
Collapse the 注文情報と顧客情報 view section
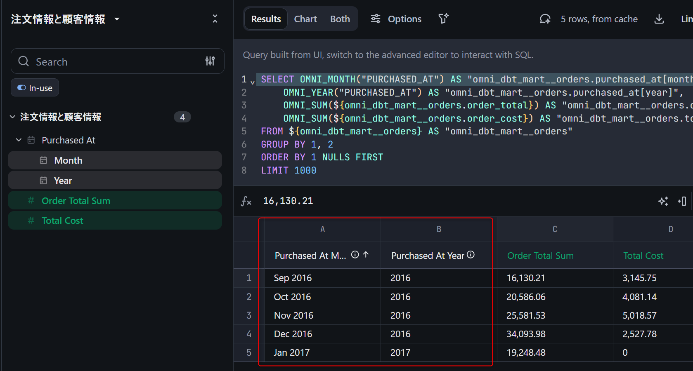(13, 117)
